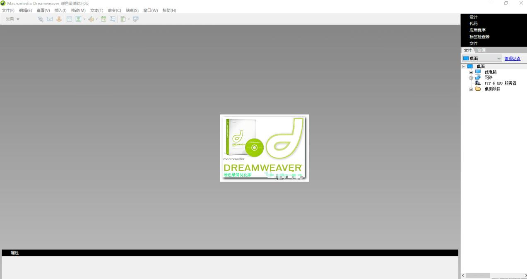Image resolution: width=527 pixels, height=279 pixels.
Task: Click the Comment speech-bubble icon
Action: click(x=113, y=19)
